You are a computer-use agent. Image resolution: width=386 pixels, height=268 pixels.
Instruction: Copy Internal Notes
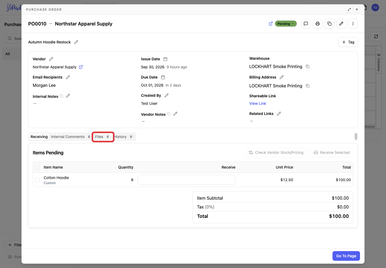pos(62,96)
